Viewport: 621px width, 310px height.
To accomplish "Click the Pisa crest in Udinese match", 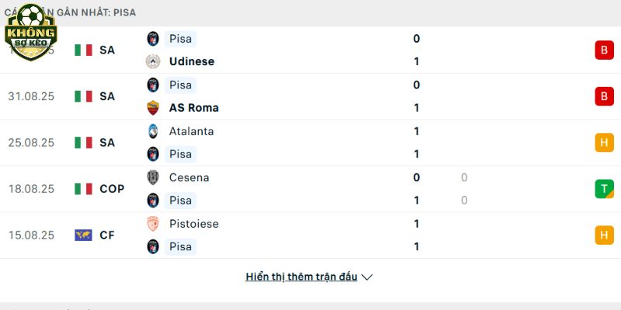I will 153,38.
